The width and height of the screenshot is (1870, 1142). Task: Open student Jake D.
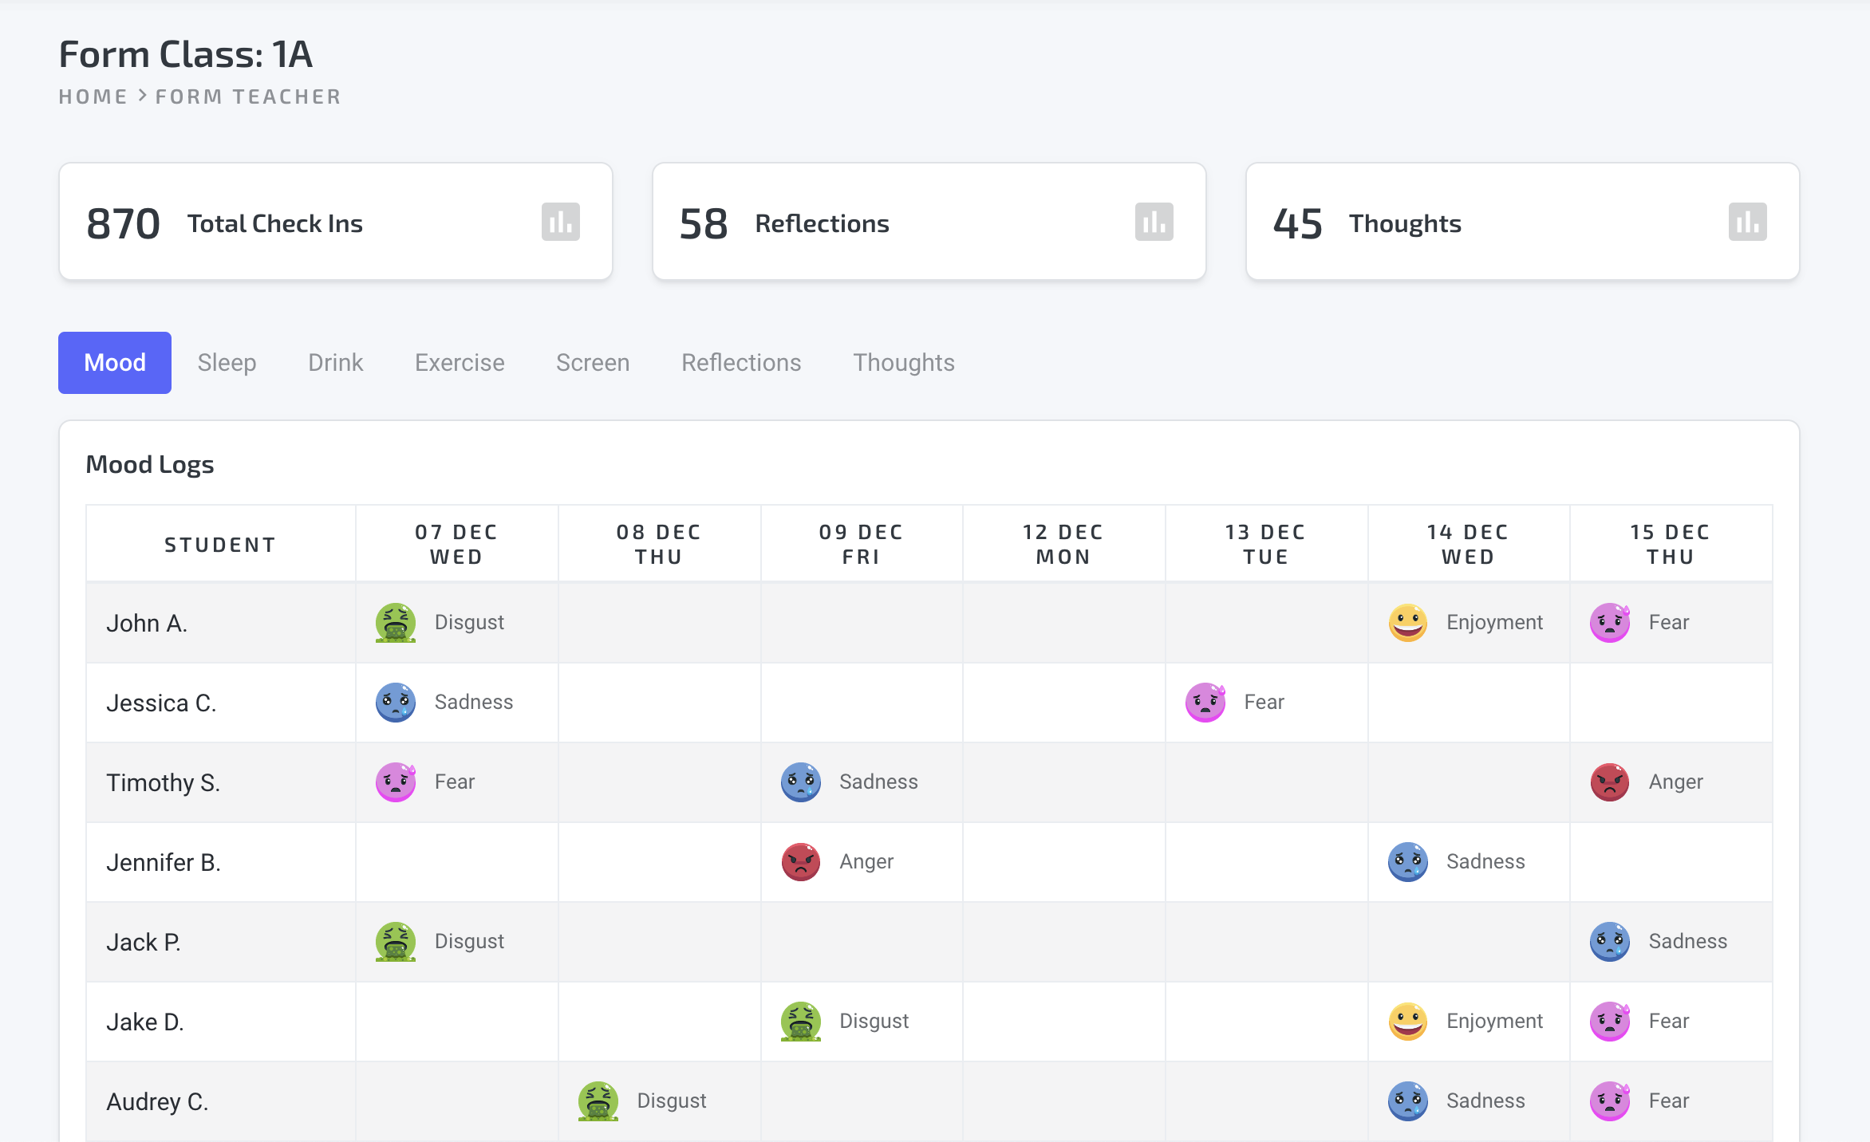tap(145, 1022)
